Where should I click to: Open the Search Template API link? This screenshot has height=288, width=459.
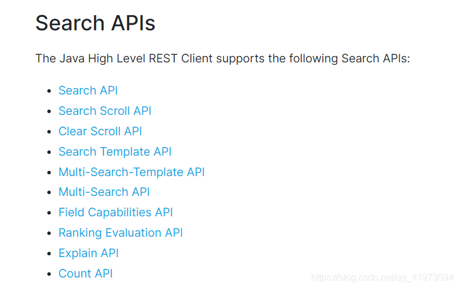pos(115,152)
